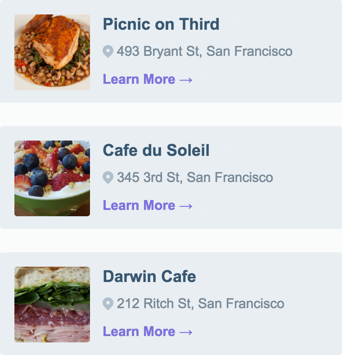Open the Picnic on Third food photo
This screenshot has width=342, height=355.
pos(52,52)
